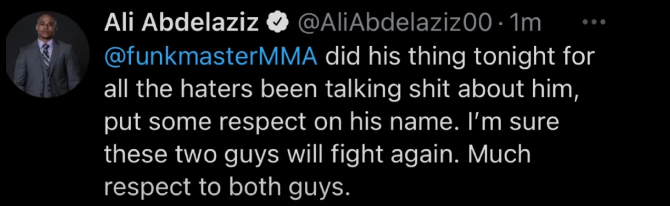Select the word 'Much' in the tweet
This screenshot has height=206, width=670.
click(x=499, y=154)
